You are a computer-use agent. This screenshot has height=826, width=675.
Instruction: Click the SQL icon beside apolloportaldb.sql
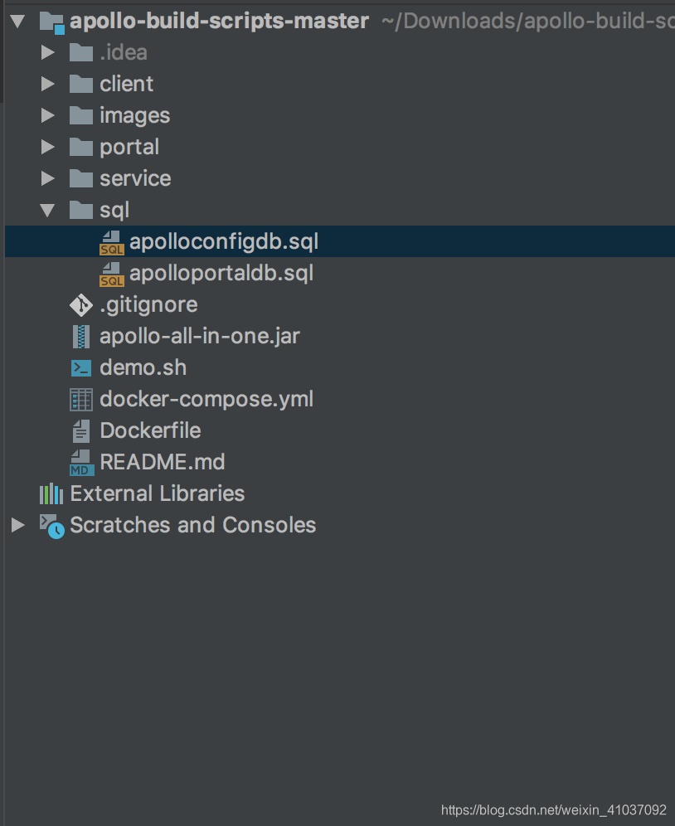click(112, 275)
